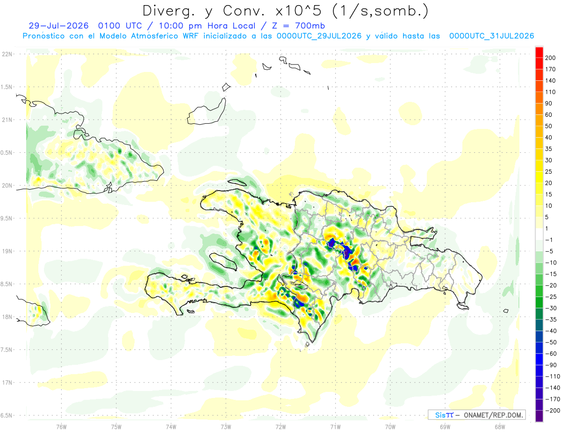The height and width of the screenshot is (433, 561).
Task: Click the '-90' color scale value
Action: point(551,365)
